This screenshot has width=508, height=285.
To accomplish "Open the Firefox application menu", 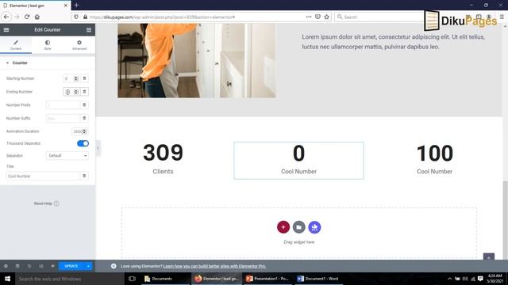I will click(502, 17).
